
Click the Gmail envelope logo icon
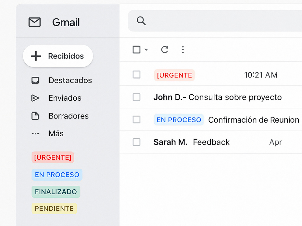(34, 22)
